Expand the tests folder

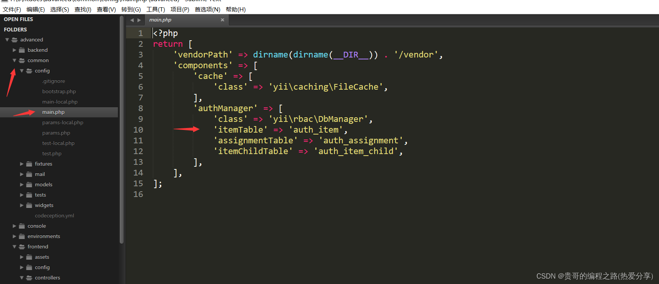(x=22, y=195)
